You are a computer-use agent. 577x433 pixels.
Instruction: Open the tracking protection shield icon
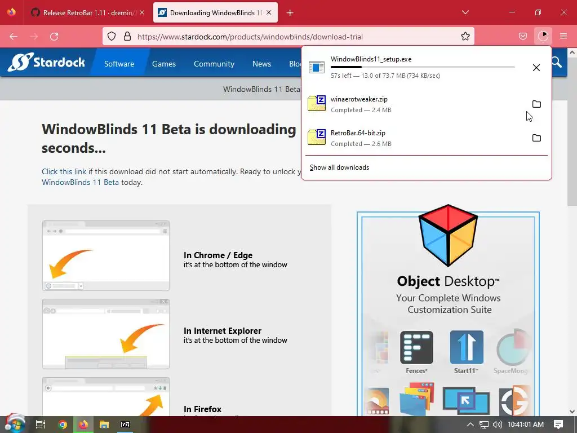point(112,36)
